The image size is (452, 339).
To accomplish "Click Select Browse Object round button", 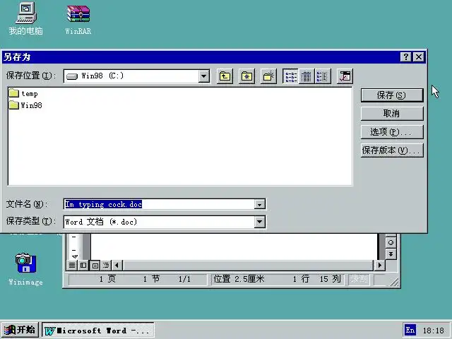I will 391,242.
